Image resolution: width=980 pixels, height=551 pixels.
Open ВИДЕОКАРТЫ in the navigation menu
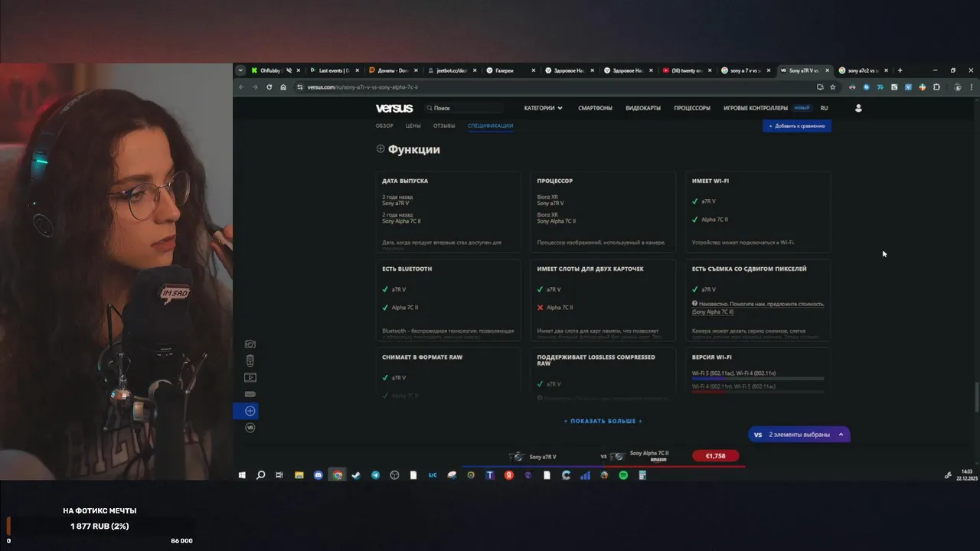tap(643, 108)
